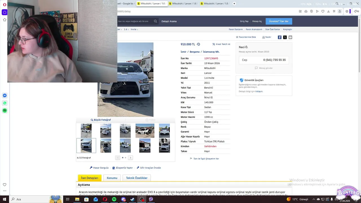Go to next thumbnail page arrow
The height and width of the screenshot is (203, 361).
(x=130, y=158)
